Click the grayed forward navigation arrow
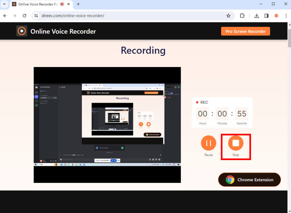The height and width of the screenshot is (213, 291). pos(14,16)
